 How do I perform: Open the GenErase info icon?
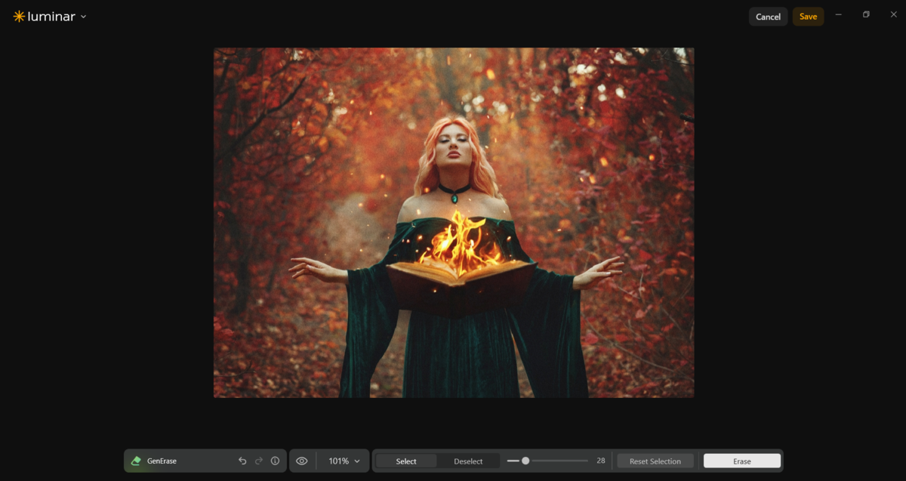tap(276, 461)
